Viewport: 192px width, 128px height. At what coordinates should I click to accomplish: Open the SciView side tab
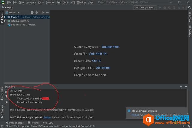coord(190,17)
